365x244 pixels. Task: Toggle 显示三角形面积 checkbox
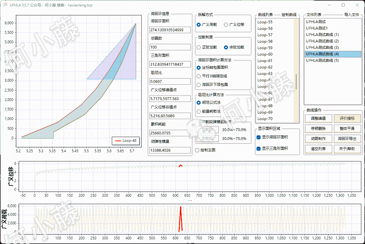[258, 149]
